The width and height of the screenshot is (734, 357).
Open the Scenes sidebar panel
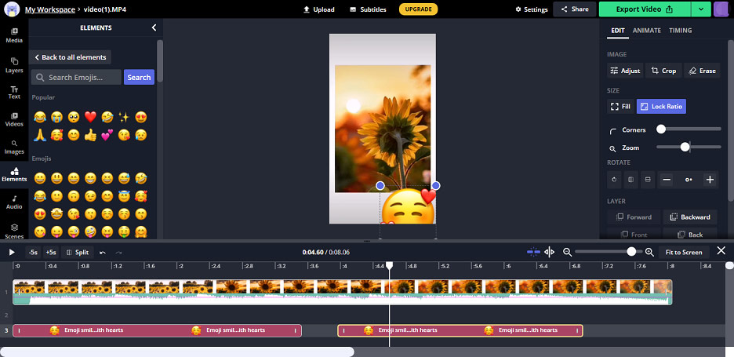14,231
